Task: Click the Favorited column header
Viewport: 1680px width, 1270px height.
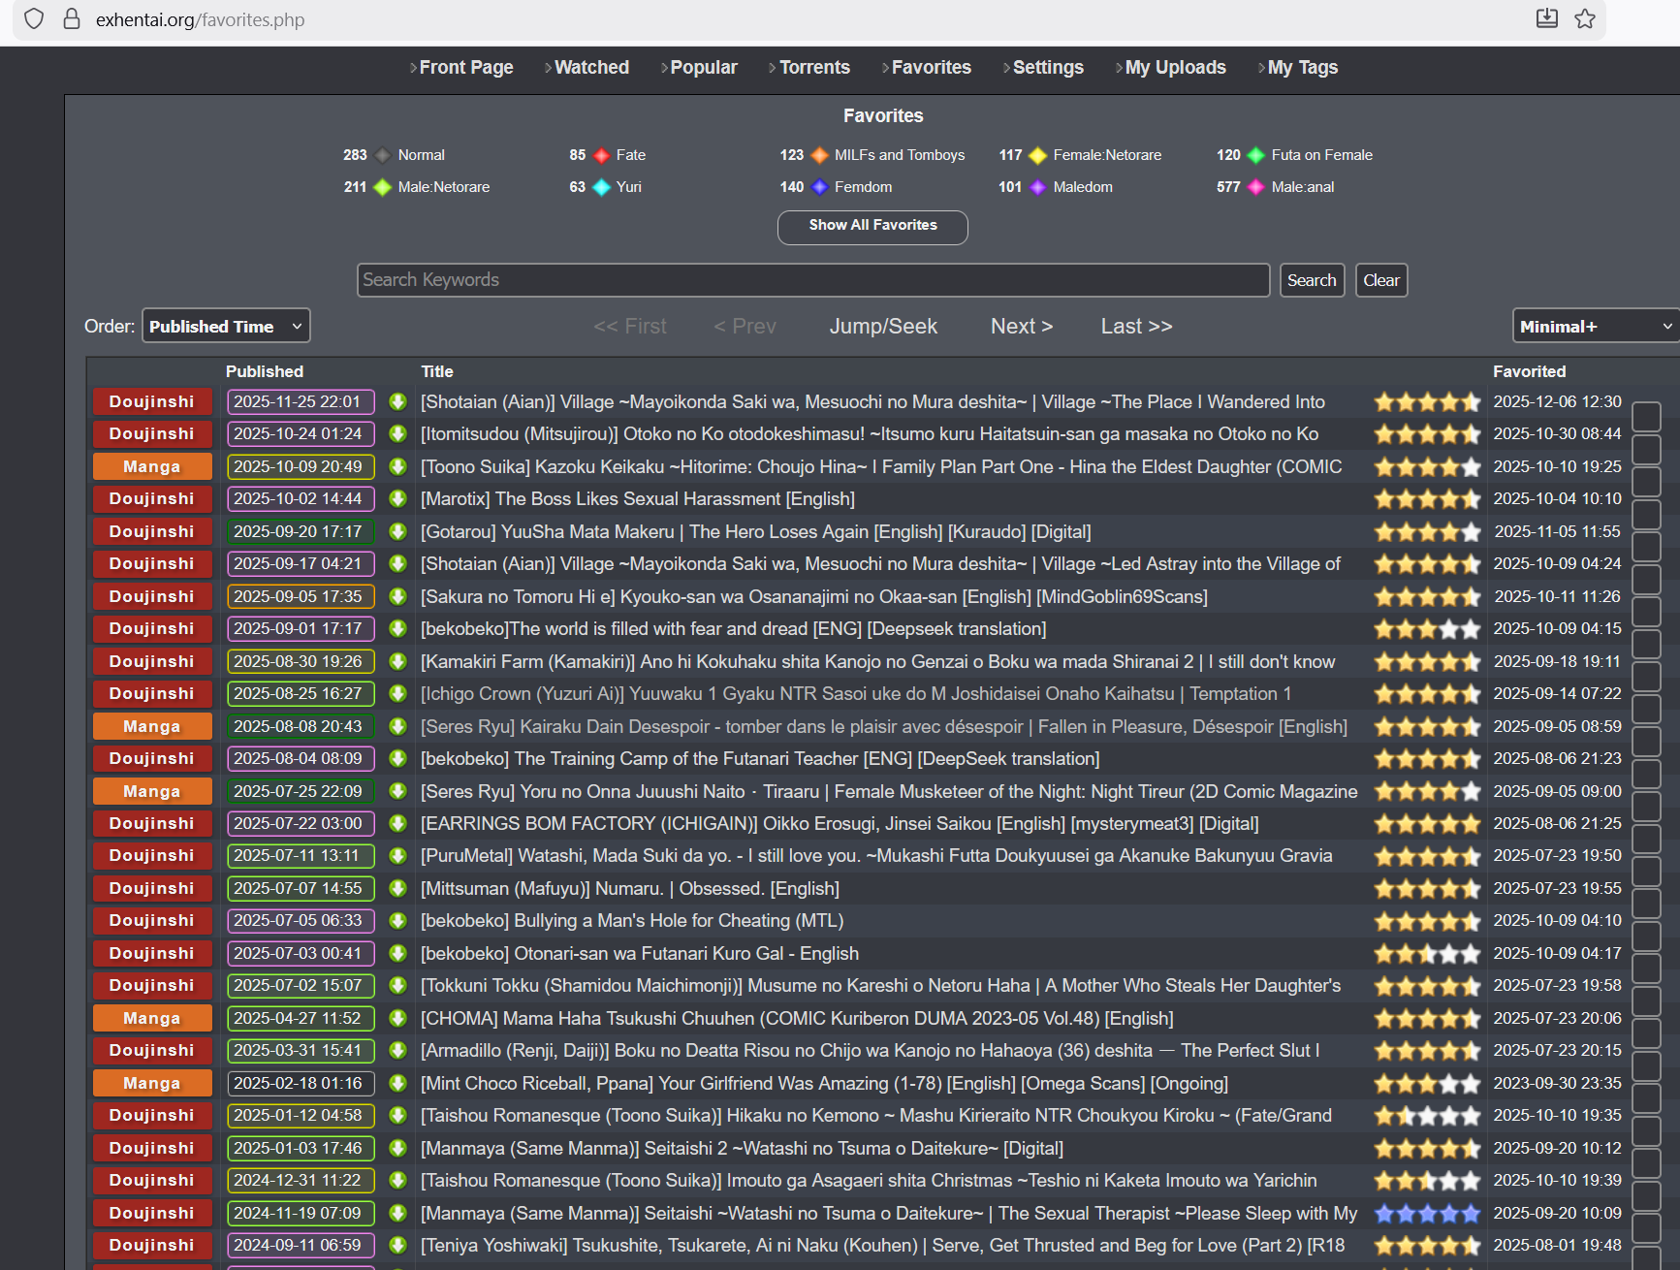Action: [x=1529, y=371]
